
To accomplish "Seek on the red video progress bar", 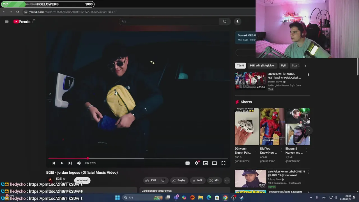I will [138, 158].
